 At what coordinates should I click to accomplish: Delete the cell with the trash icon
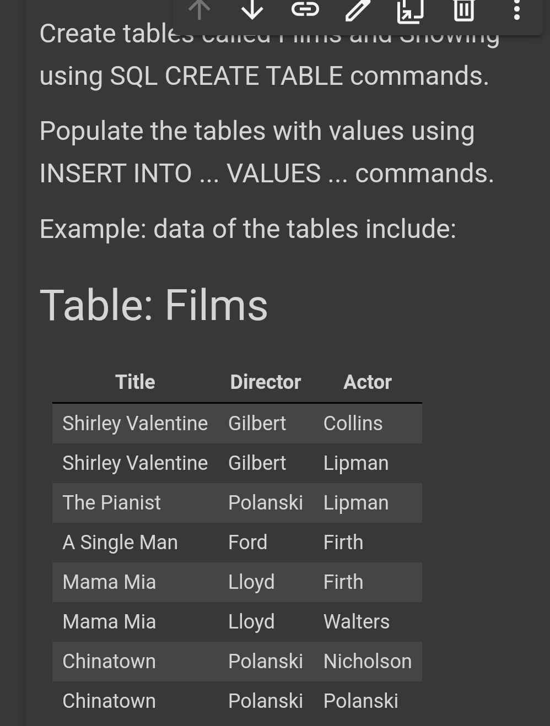463,9
